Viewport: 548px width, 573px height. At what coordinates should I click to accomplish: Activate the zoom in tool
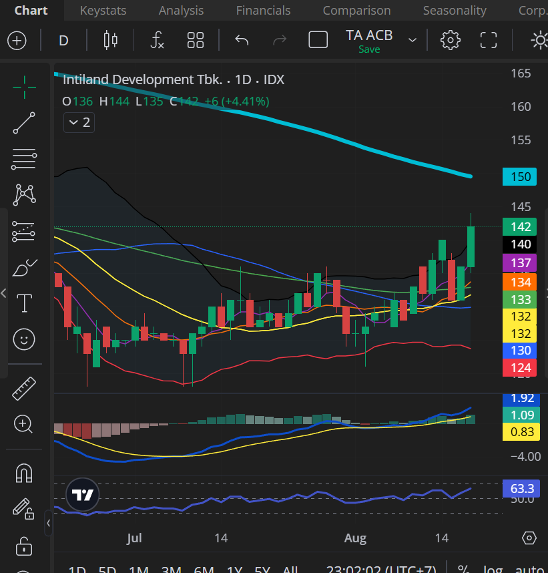23,424
